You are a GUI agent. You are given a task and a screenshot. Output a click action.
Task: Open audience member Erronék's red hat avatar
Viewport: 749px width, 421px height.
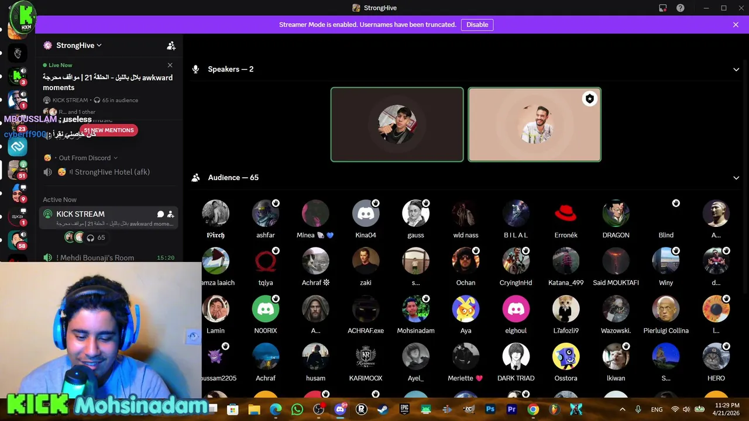click(x=566, y=213)
